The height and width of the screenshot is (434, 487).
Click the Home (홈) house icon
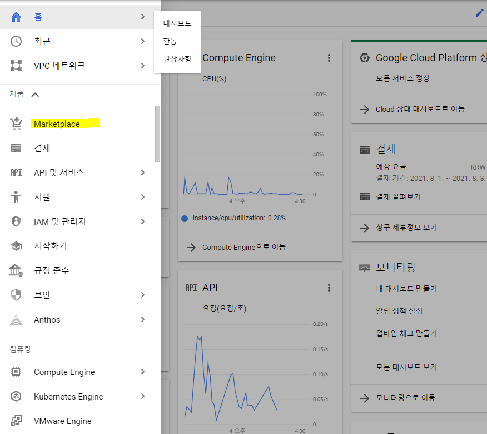(x=16, y=17)
